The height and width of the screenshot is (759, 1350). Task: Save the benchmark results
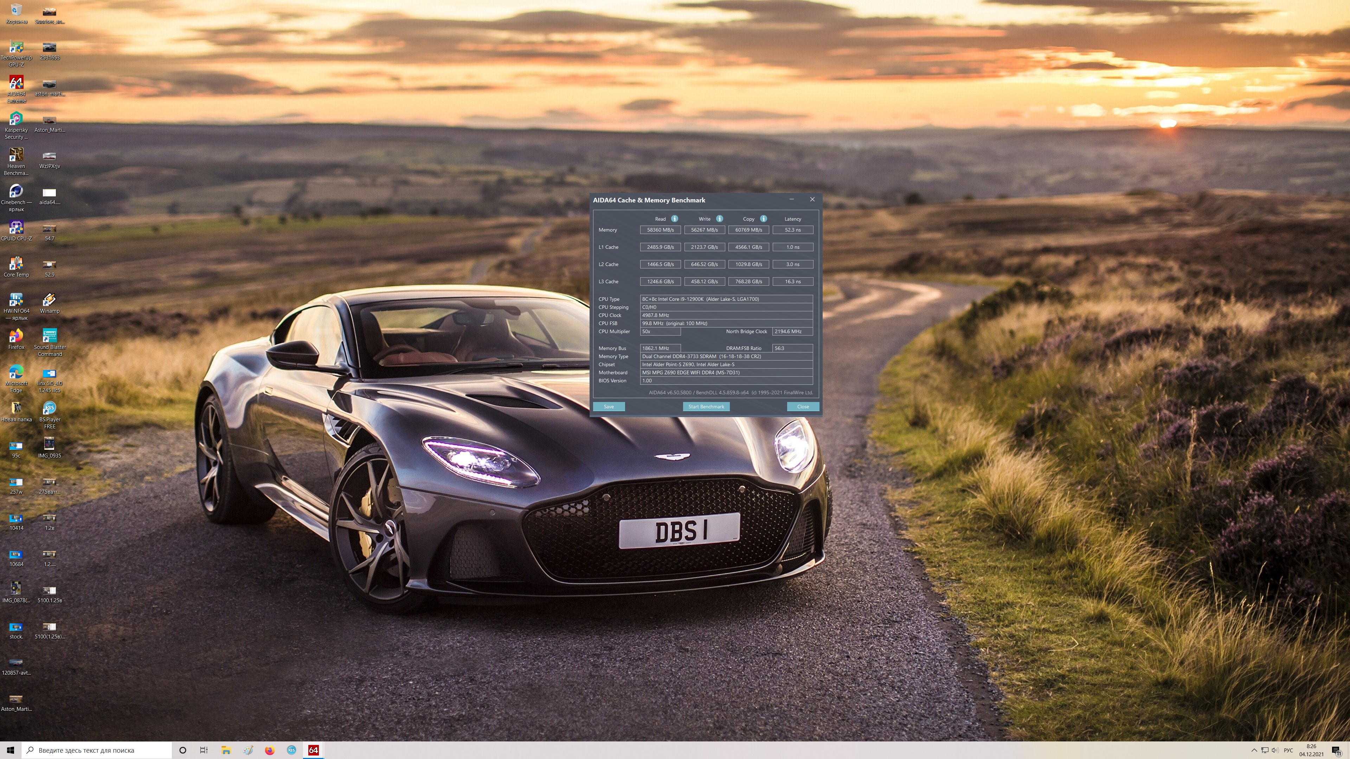[x=609, y=407]
